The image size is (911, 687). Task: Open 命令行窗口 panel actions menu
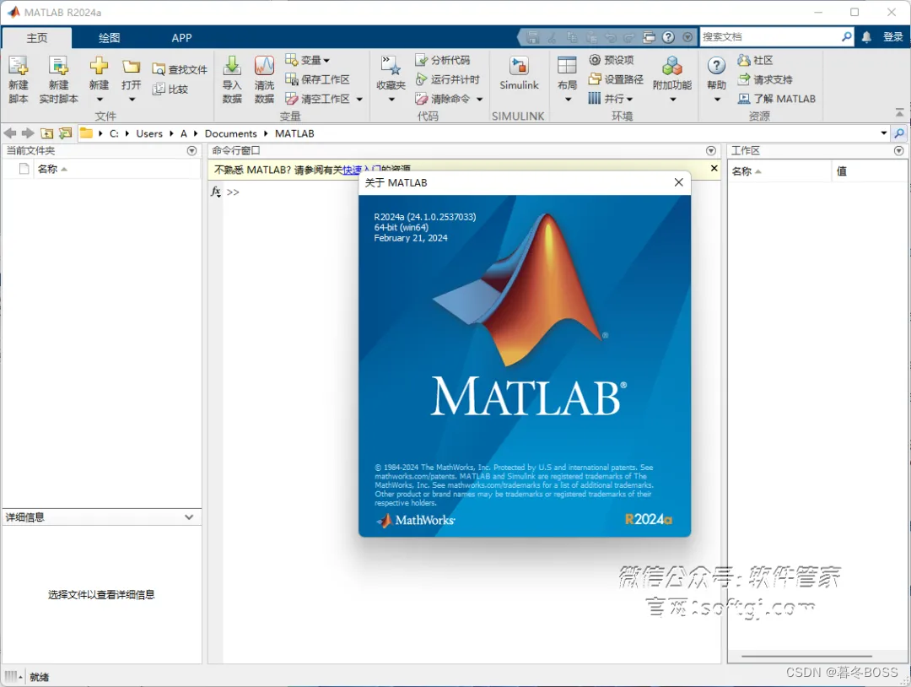click(710, 150)
